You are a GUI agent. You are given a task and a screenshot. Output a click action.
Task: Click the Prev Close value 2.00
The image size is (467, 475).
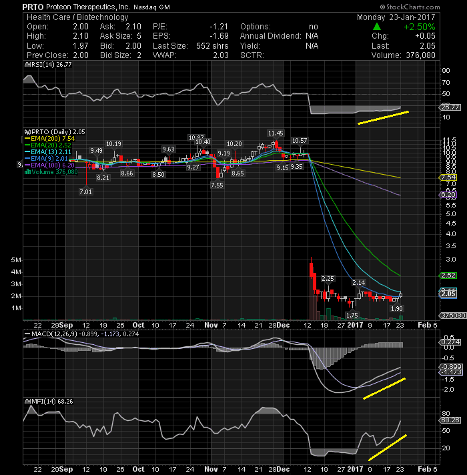(81, 55)
